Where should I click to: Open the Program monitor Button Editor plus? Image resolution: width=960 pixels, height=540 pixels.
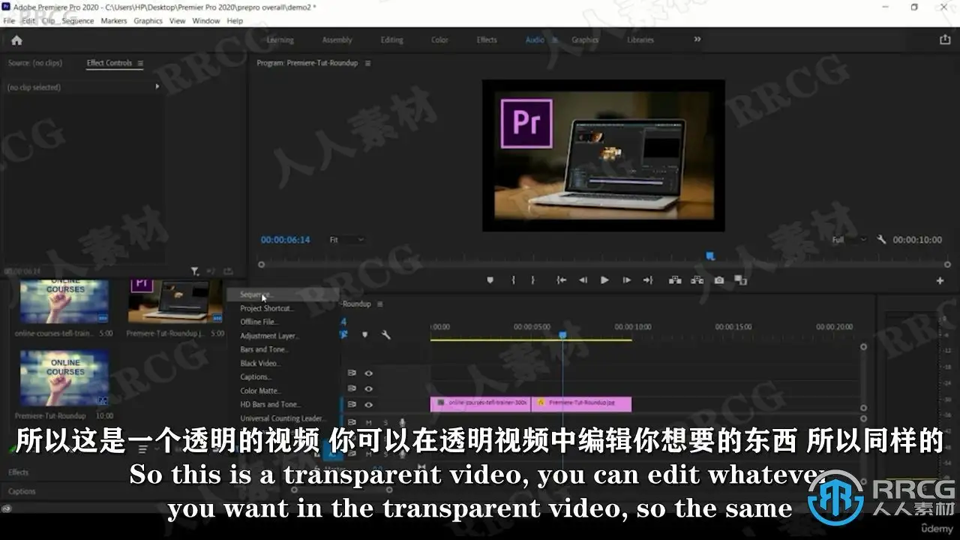coord(940,280)
